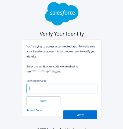Submit the code with the Verify button
This screenshot has height=129, width=123.
pos(80,115)
